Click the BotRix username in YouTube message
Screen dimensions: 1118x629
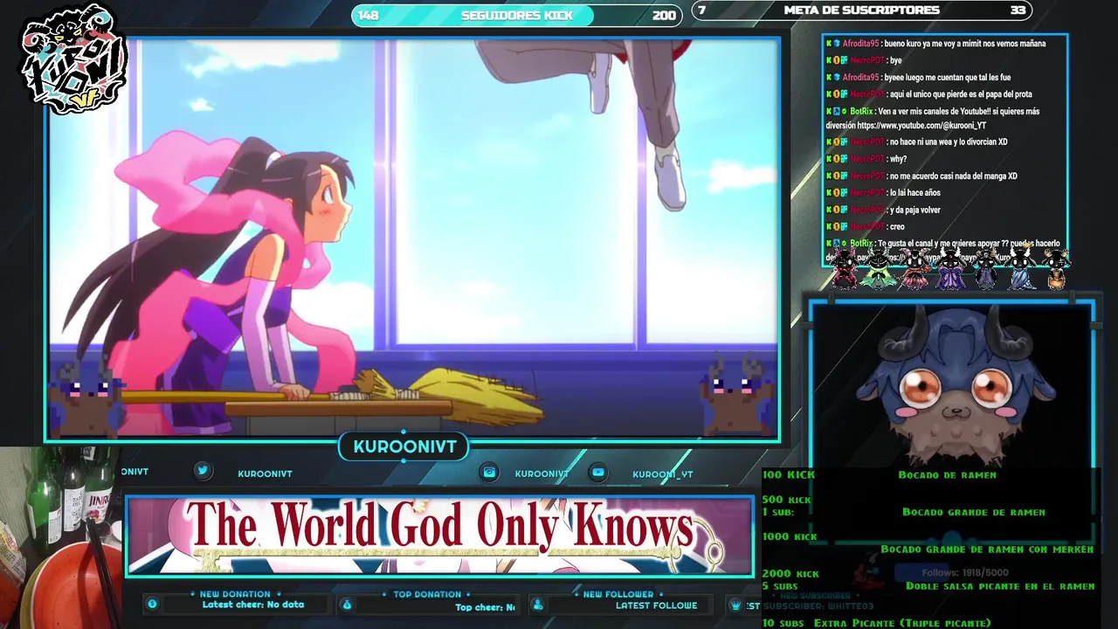(x=861, y=111)
